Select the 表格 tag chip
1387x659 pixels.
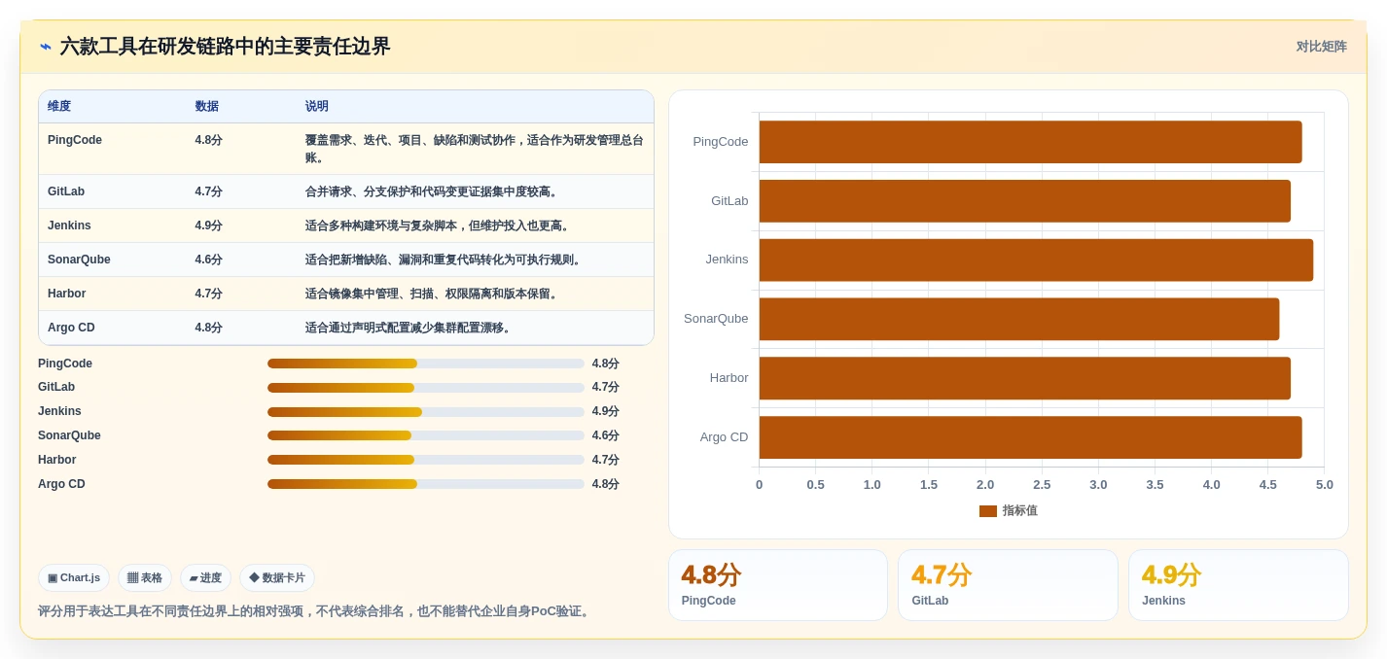point(145,577)
